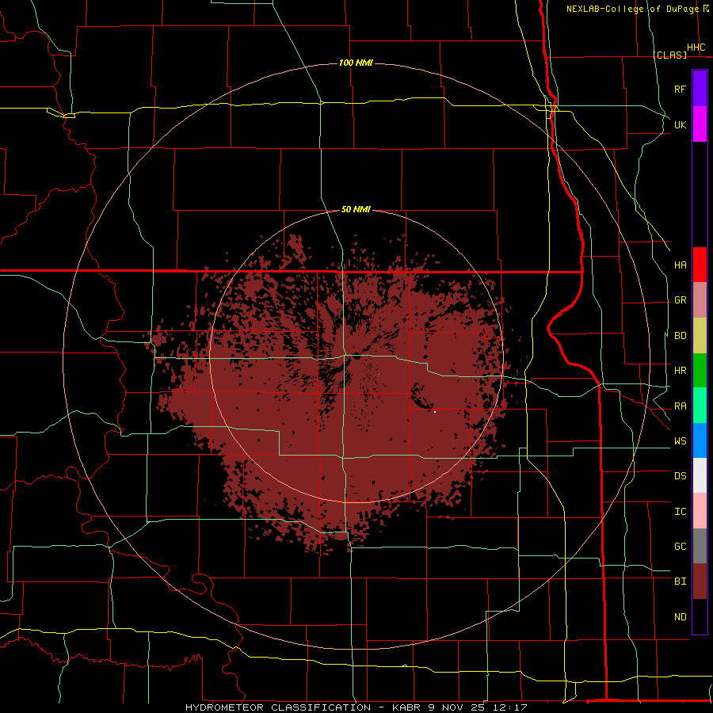Viewport: 713px width, 713px height.
Task: Click the 100 NMI range ring label
Action: pyautogui.click(x=356, y=63)
